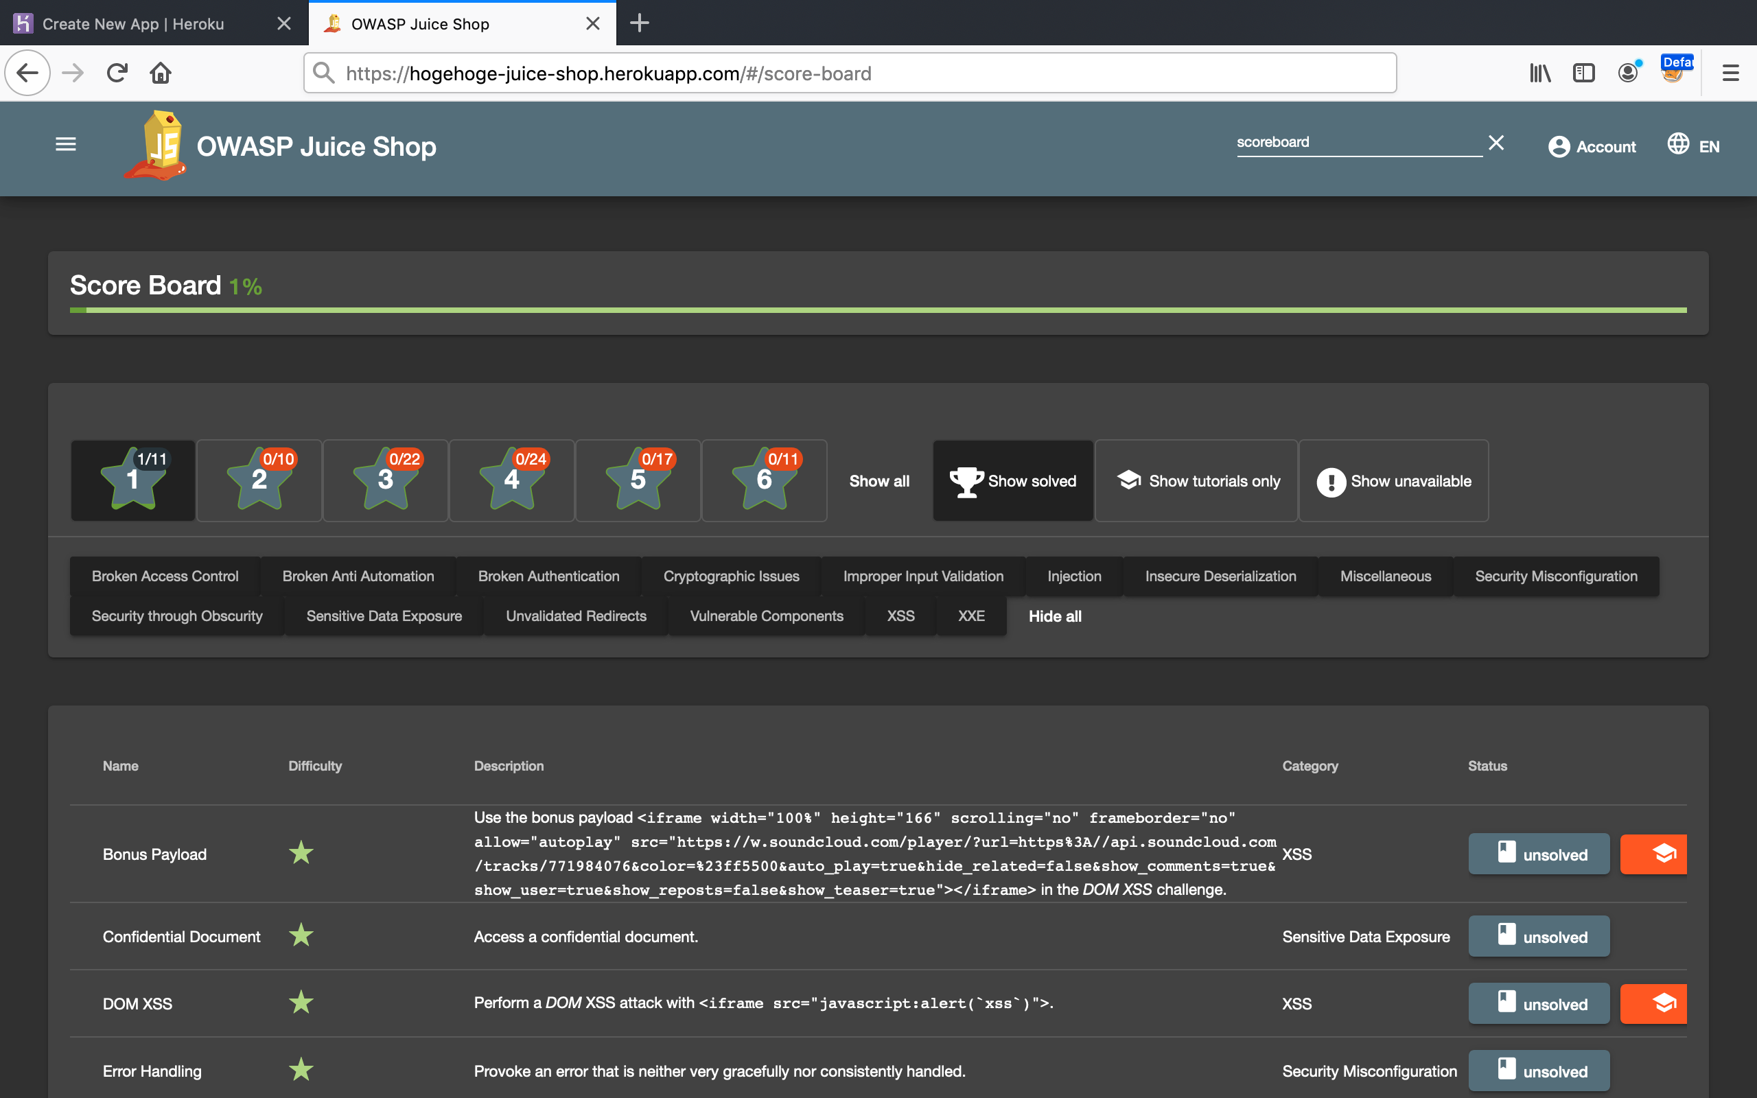Toggle Show solved challenges
The image size is (1757, 1098).
[x=1013, y=481]
